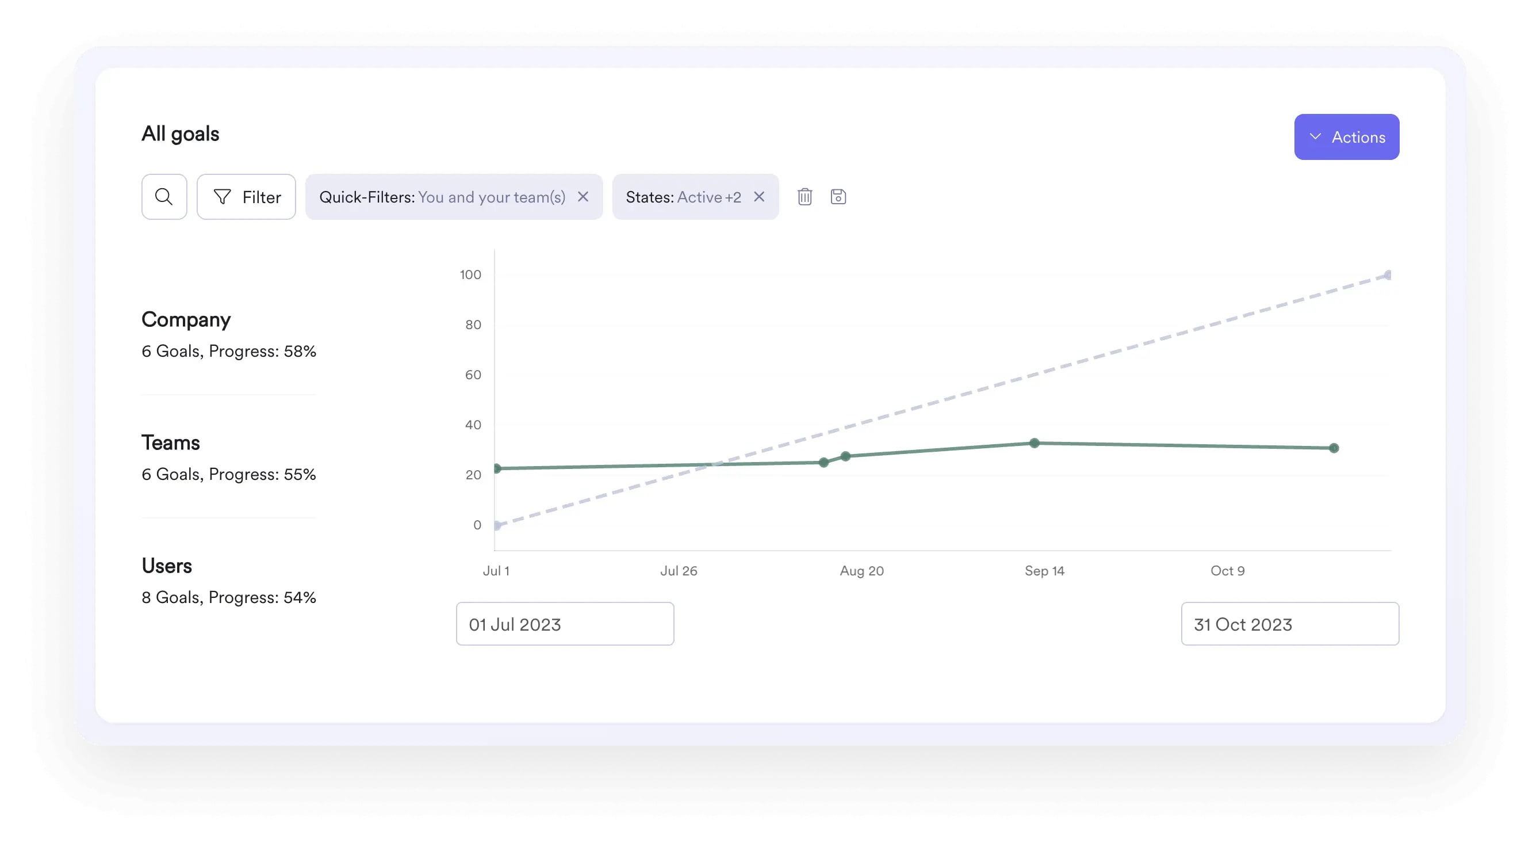Dismiss the States: Active +2 filter chip
The width and height of the screenshot is (1540, 847).
tap(758, 197)
